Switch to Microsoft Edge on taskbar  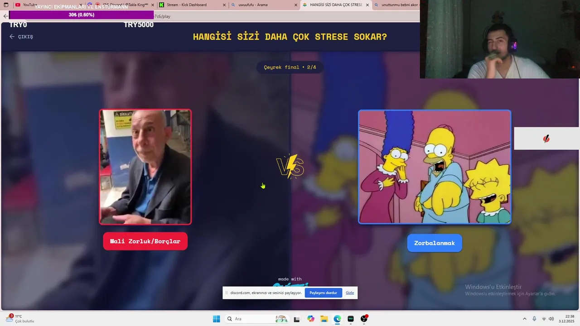pos(337,319)
